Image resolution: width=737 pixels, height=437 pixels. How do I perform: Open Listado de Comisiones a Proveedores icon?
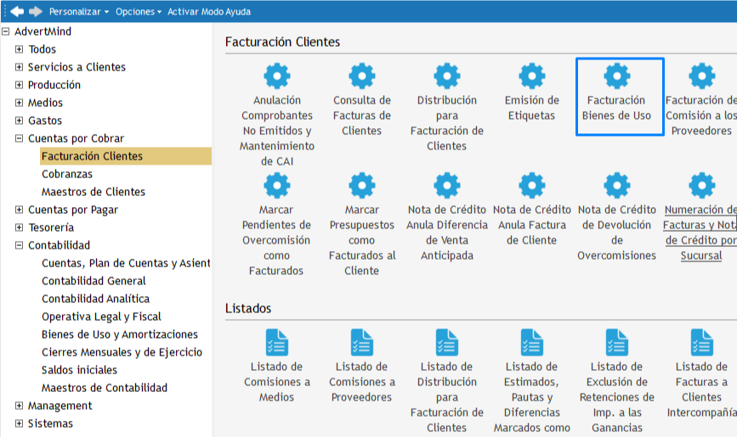coord(362,343)
